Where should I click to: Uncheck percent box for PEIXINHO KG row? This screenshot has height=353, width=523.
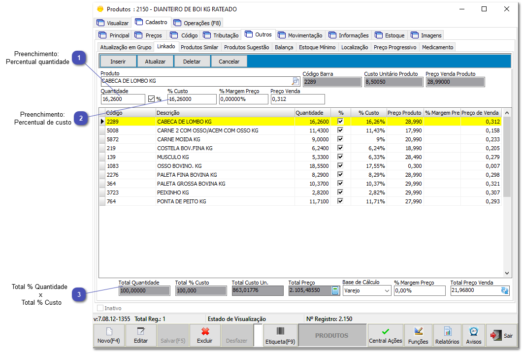[x=340, y=193]
